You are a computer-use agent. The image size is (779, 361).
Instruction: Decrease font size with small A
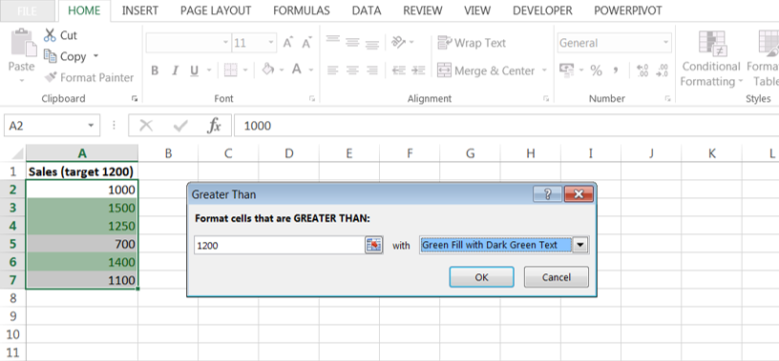(x=306, y=43)
